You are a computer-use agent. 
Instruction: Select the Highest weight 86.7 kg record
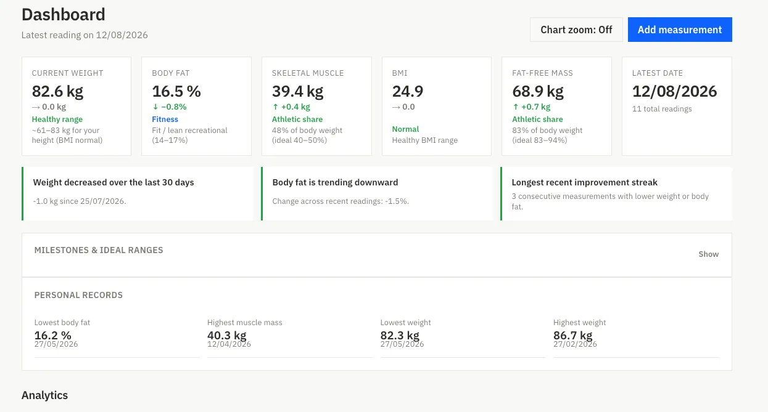(x=636, y=337)
